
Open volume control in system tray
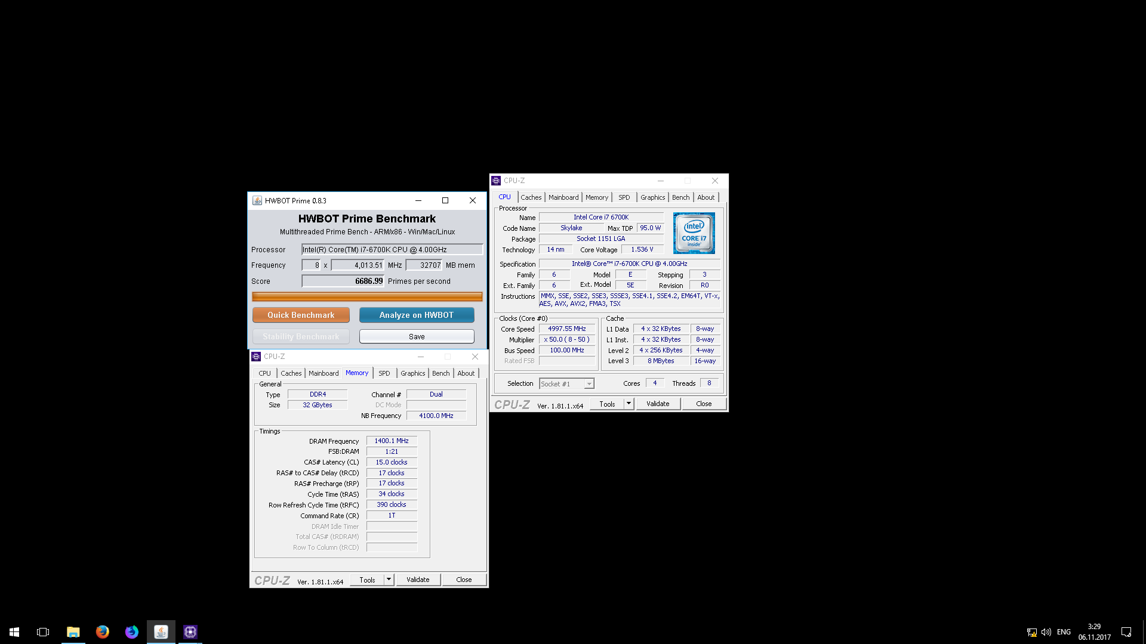pyautogui.click(x=1046, y=632)
